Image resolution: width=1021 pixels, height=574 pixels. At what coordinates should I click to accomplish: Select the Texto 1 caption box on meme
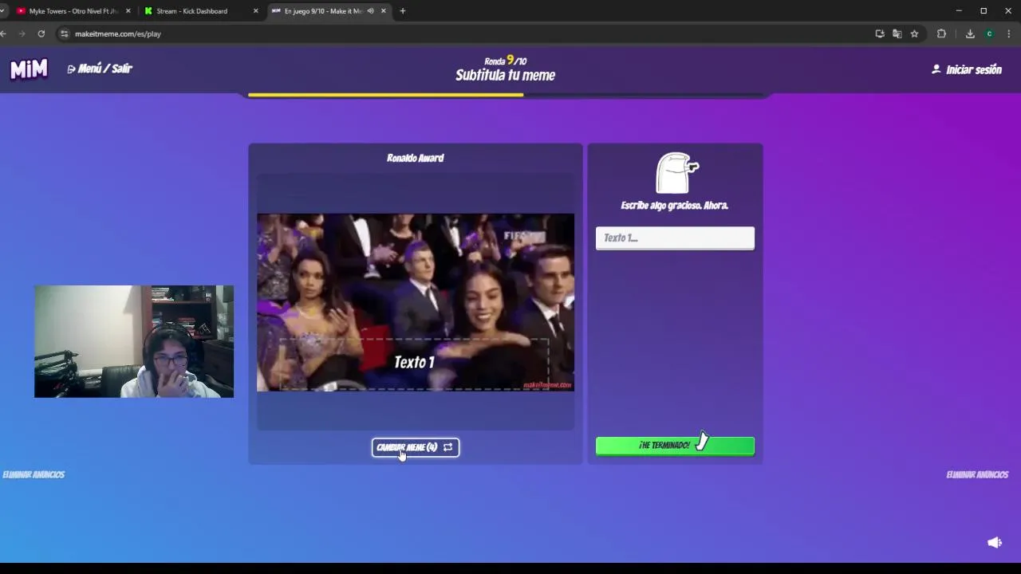[x=414, y=364]
